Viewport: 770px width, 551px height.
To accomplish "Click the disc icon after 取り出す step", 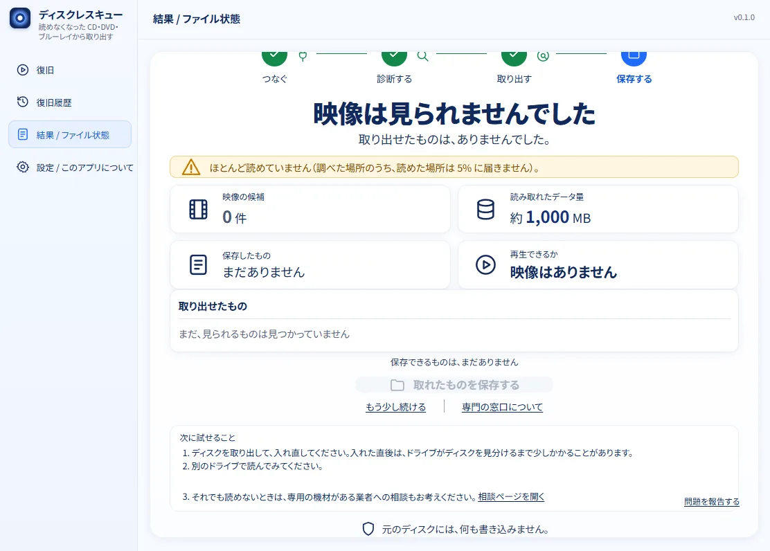I will 543,56.
